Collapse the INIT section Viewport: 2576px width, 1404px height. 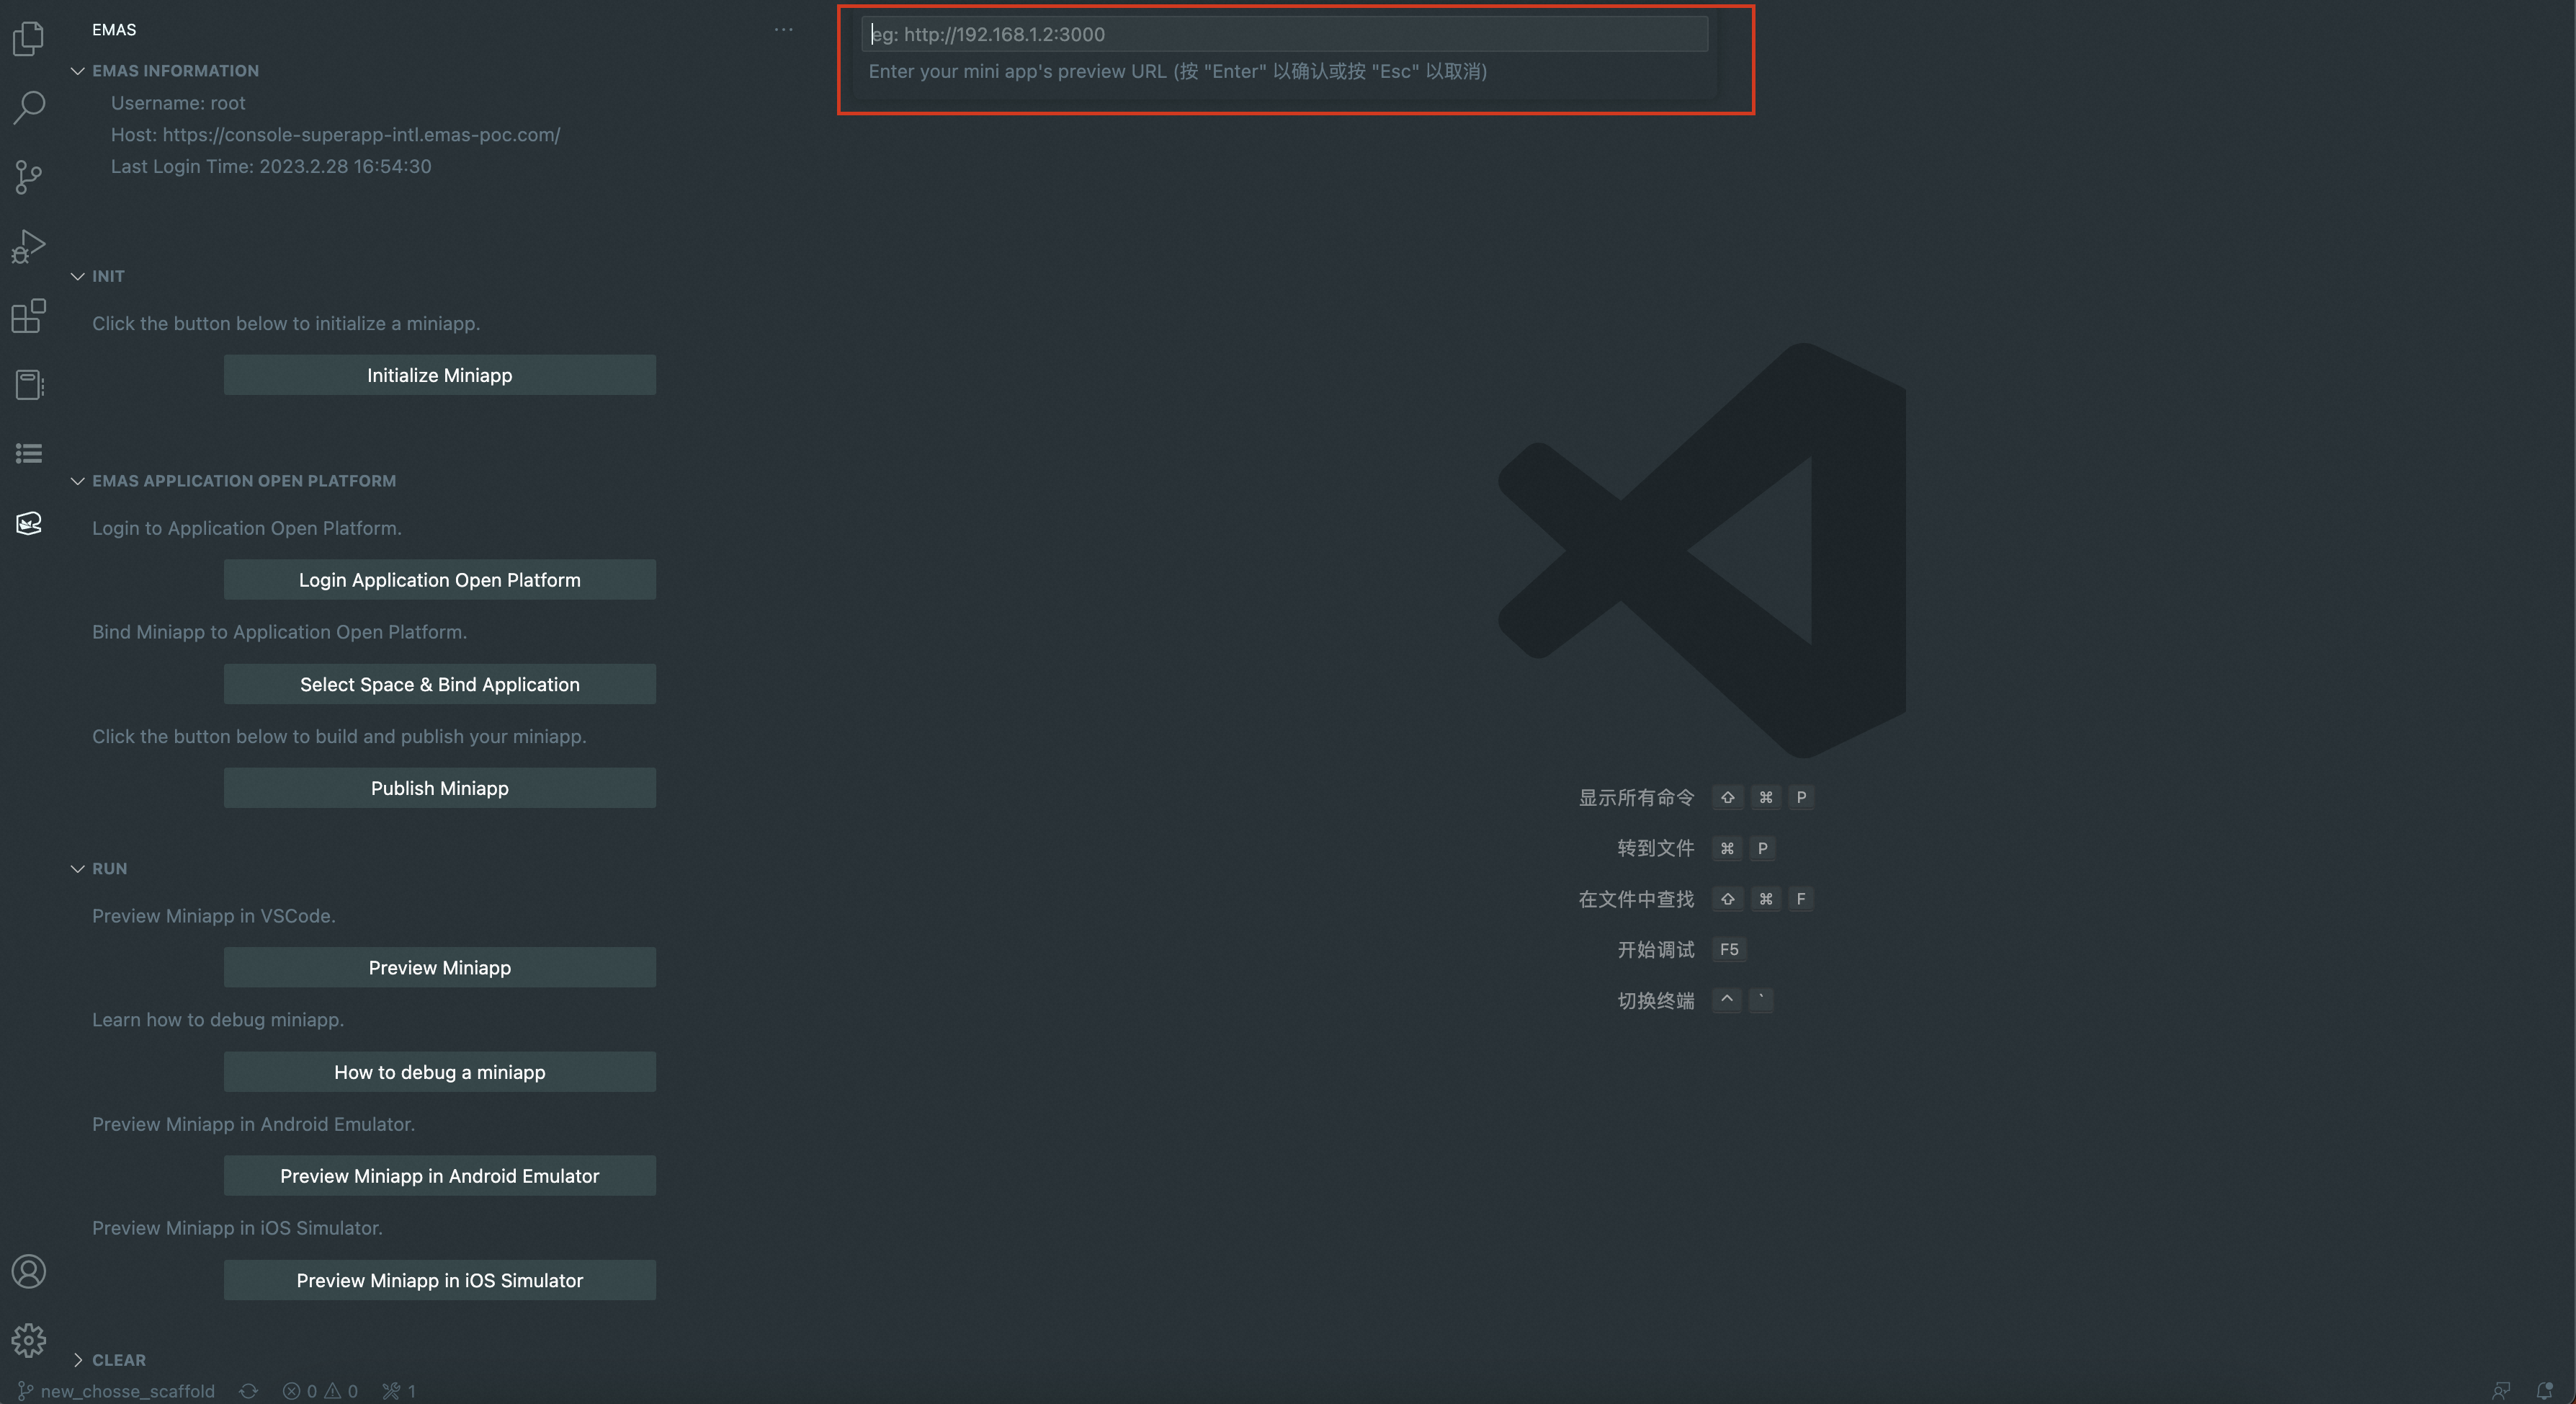[77, 276]
